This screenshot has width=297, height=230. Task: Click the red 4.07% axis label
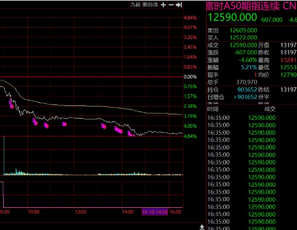coord(190,27)
